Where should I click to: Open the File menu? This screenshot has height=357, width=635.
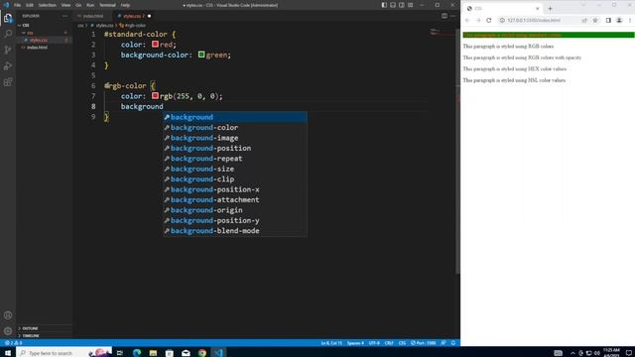tap(17, 5)
